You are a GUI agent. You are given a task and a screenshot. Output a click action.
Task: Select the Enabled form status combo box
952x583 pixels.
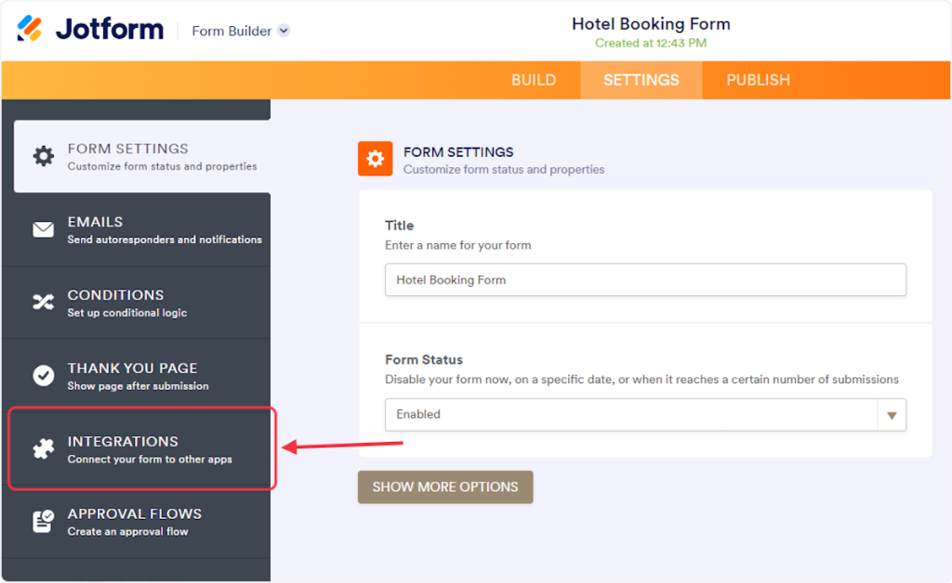point(632,415)
